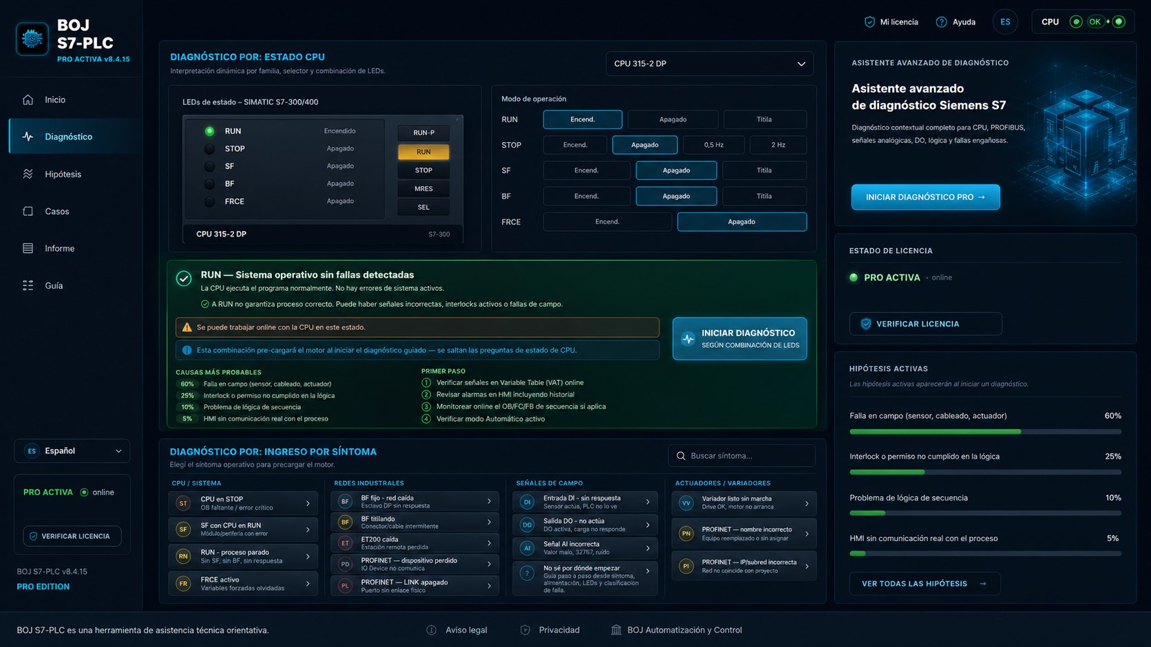Select Diagnóstico in the sidebar

pyautogui.click(x=74, y=137)
